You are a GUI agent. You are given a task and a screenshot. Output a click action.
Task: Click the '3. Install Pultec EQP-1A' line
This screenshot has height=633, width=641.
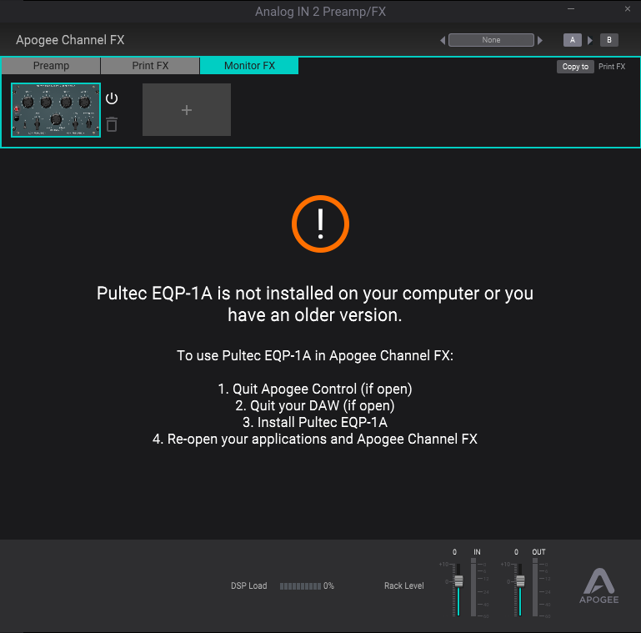(315, 422)
